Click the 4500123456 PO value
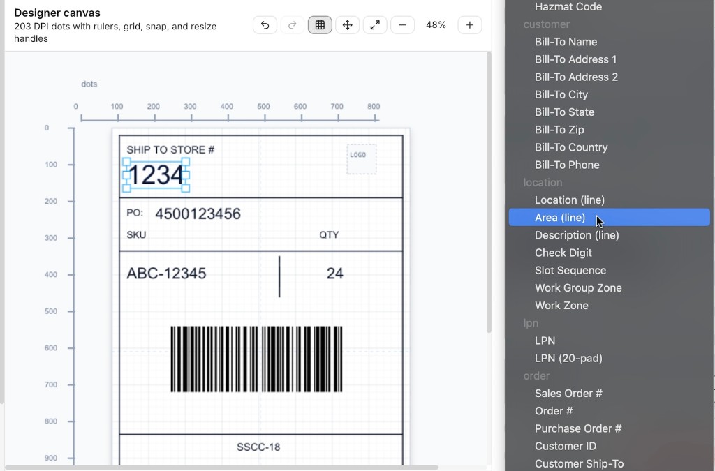The width and height of the screenshot is (715, 471). point(198,214)
